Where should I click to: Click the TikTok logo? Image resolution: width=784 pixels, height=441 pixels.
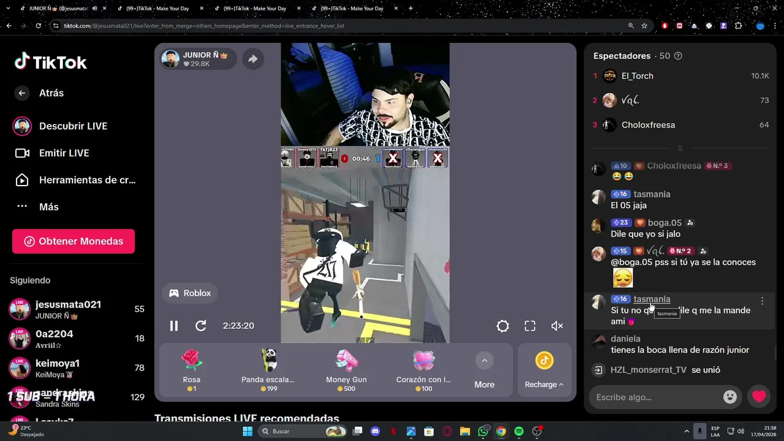[51, 61]
